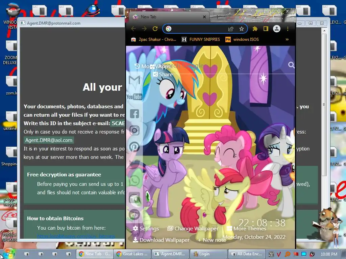Image resolution: width=346 pixels, height=259 pixels.
Task: Click Chrome's back arrow button
Action: pyautogui.click(x=133, y=29)
